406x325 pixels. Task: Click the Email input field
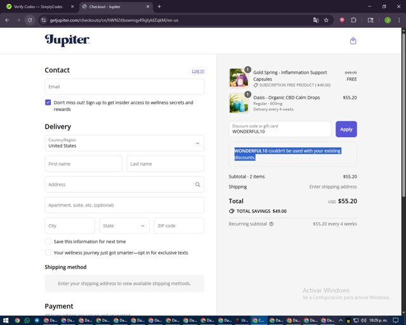[124, 86]
